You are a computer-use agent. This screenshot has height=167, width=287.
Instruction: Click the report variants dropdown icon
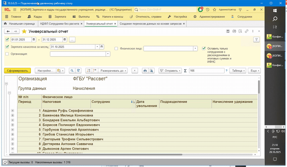(x=60, y=71)
